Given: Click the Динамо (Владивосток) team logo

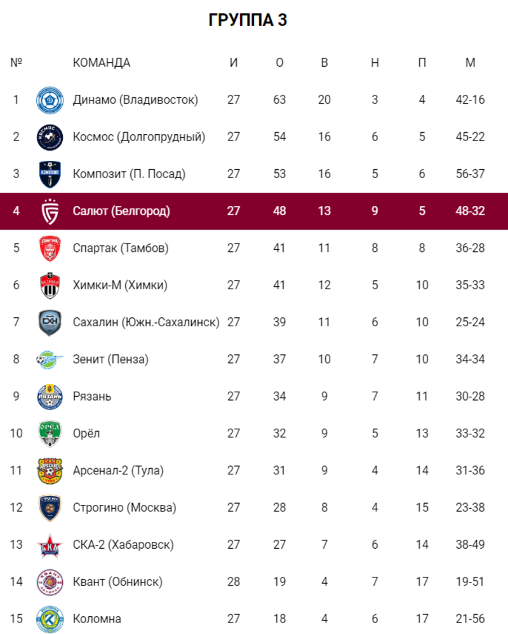Looking at the screenshot, I should coord(50,100).
